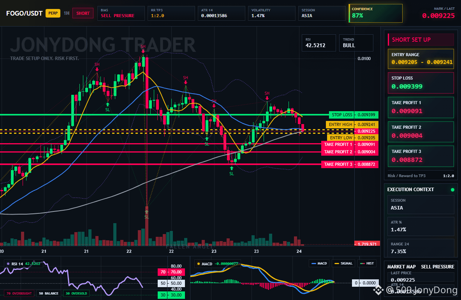Click the red 70 70.00 RSI level tag
Viewport: 461px width, 300px height.
pyautogui.click(x=171, y=272)
